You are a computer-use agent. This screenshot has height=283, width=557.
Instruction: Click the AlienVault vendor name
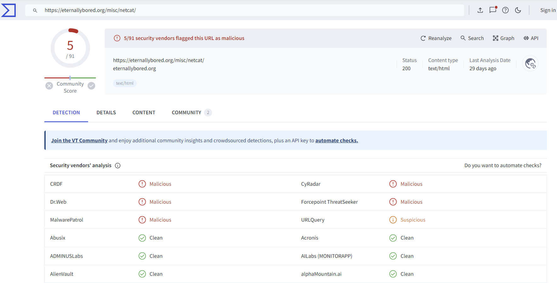(x=62, y=274)
